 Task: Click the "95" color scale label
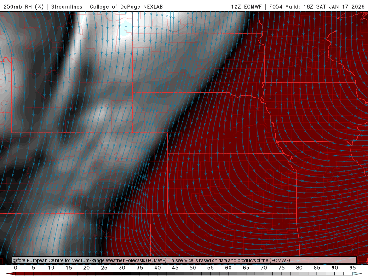click(352, 268)
